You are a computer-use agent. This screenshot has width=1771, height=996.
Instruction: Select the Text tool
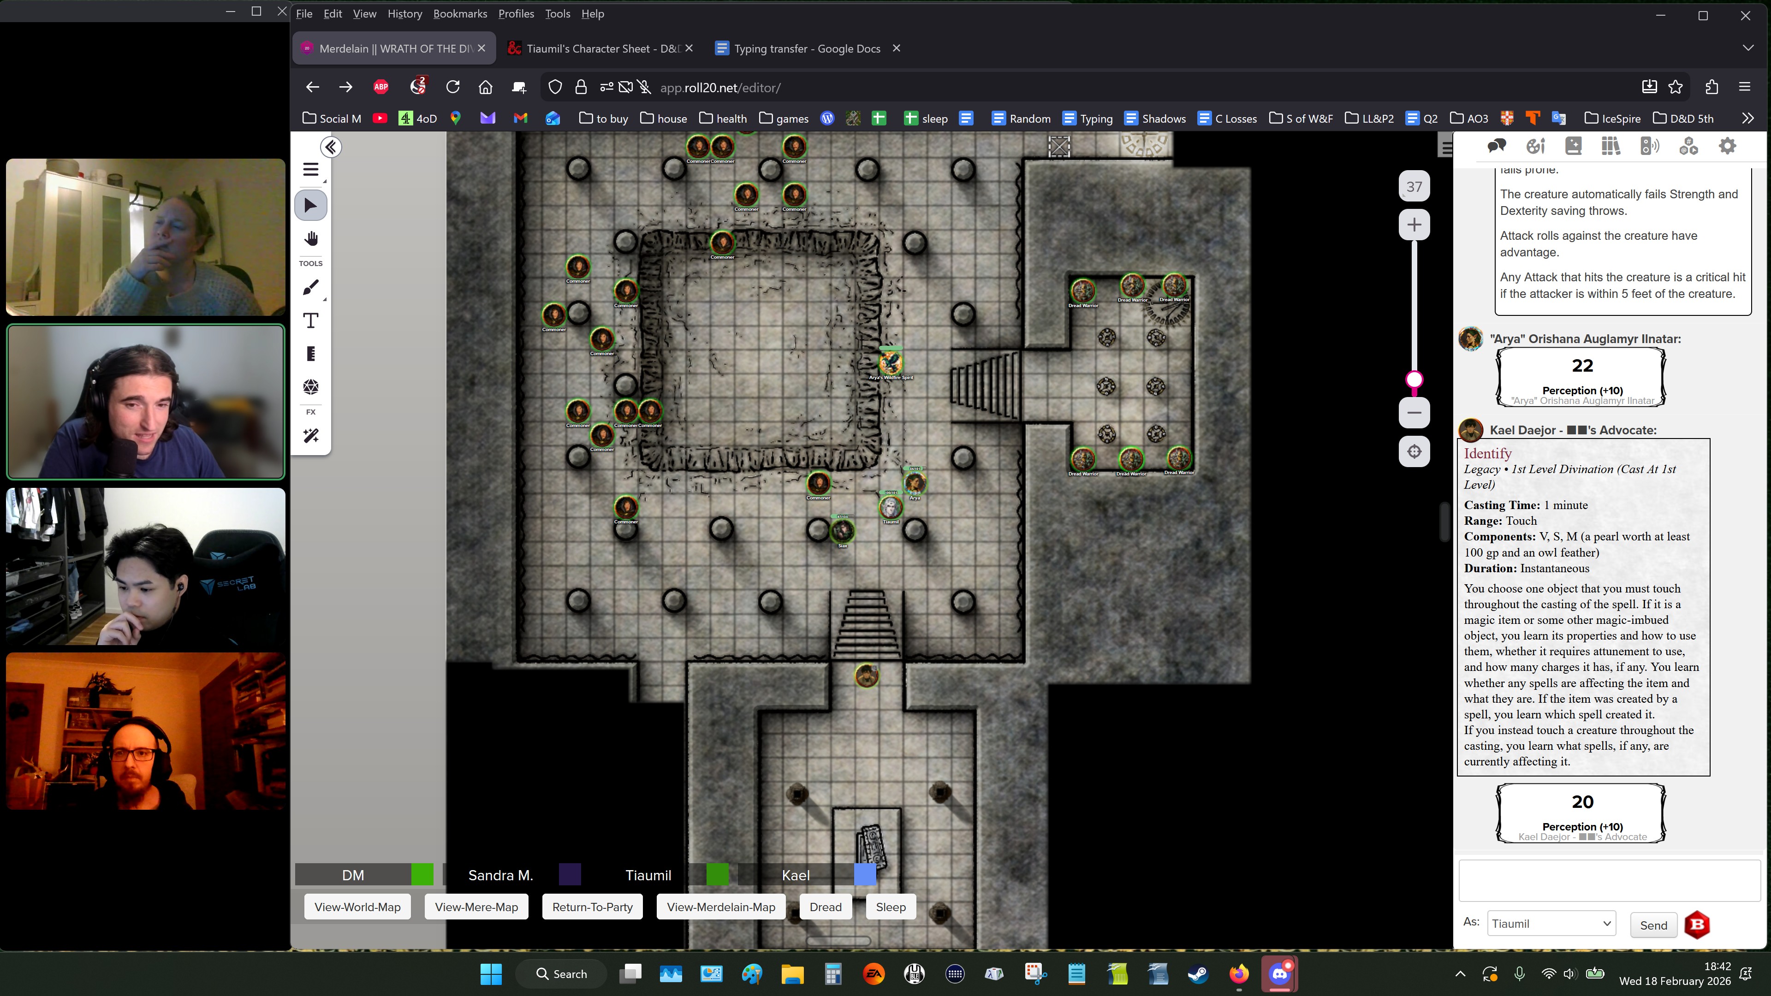[x=311, y=320]
